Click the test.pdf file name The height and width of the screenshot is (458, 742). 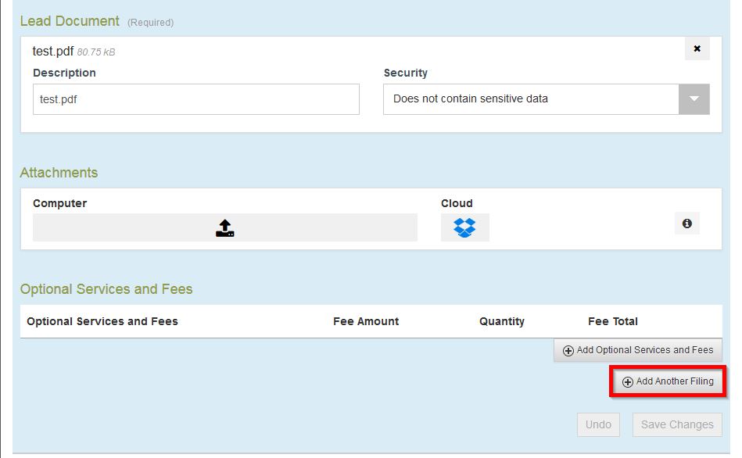52,51
